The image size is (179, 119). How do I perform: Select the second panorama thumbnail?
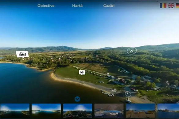[x=46, y=111]
